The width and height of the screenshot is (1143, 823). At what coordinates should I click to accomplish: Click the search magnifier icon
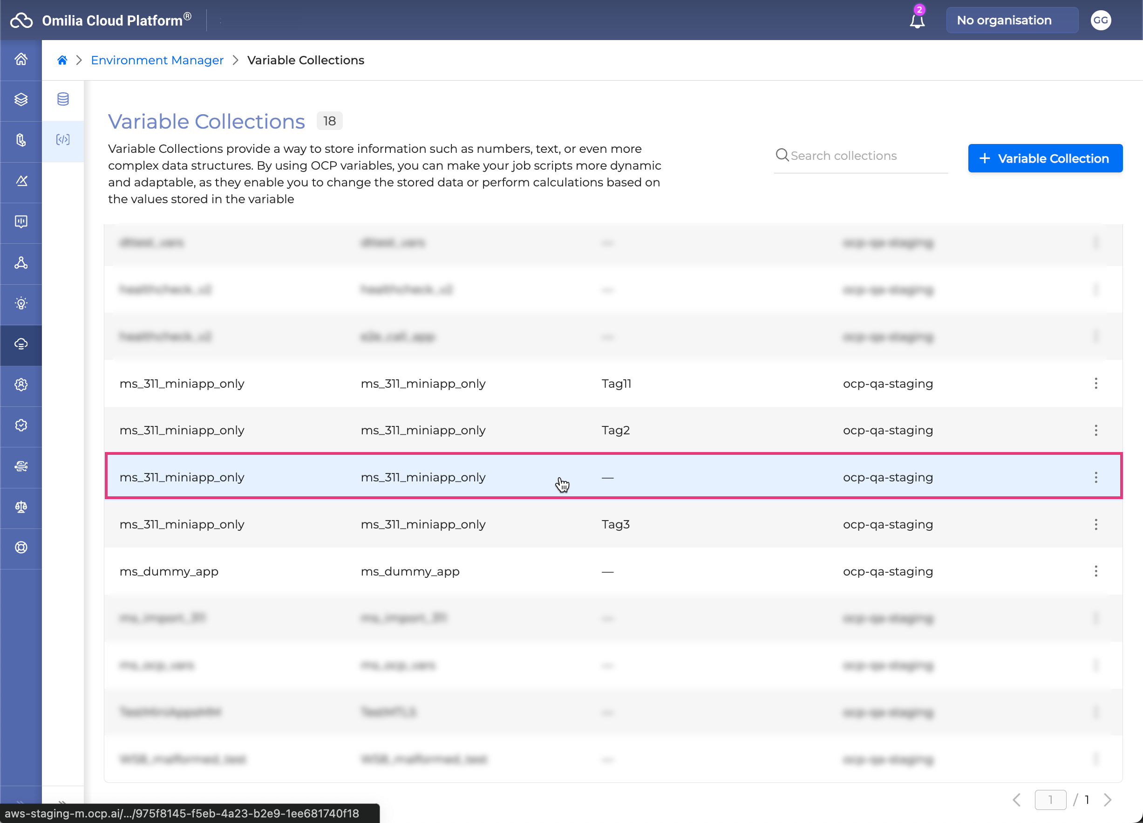(x=782, y=155)
